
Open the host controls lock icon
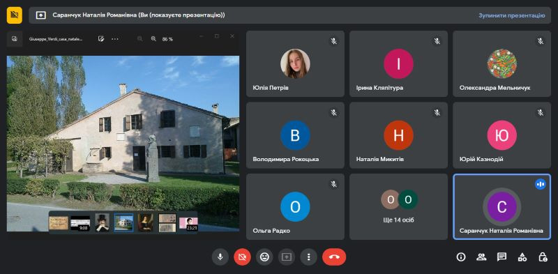[543, 257]
